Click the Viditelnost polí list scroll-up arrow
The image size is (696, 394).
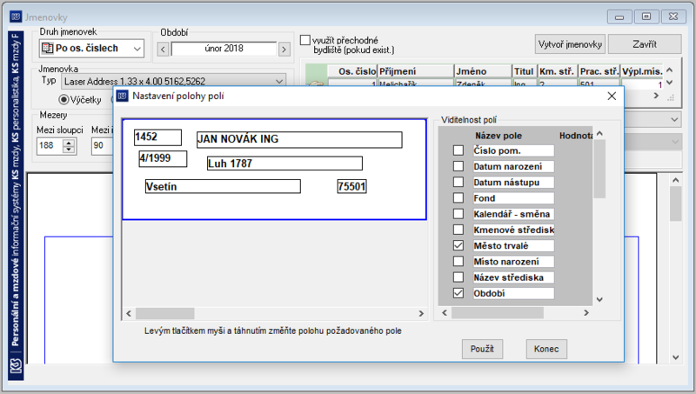coord(599,134)
